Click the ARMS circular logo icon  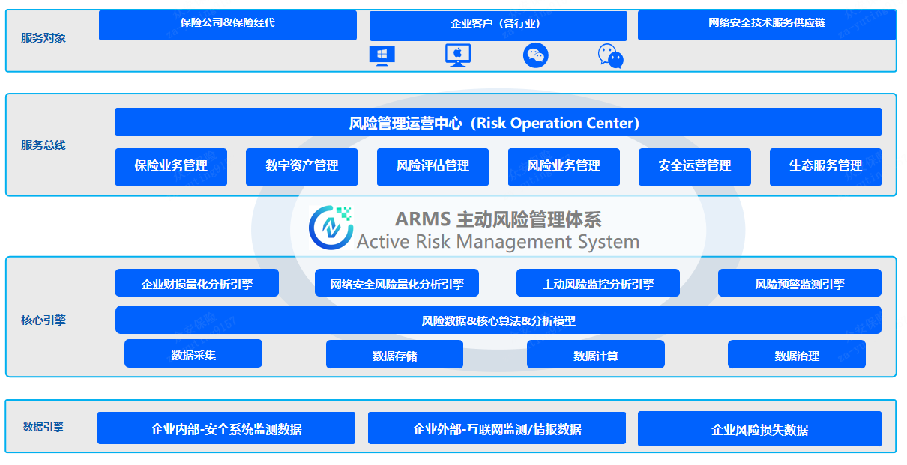tap(330, 227)
